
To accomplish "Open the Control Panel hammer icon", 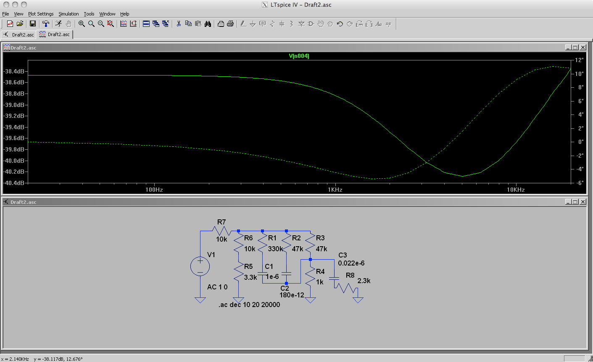I will click(x=46, y=24).
